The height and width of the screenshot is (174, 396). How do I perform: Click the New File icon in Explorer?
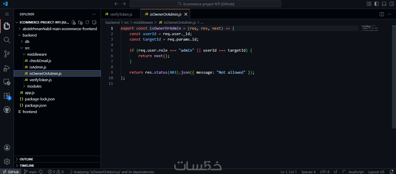(74, 22)
